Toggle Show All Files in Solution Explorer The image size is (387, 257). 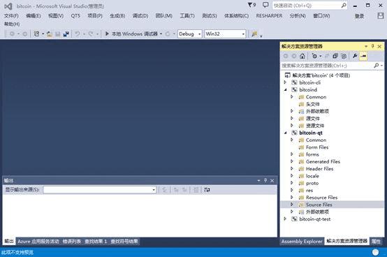click(x=344, y=57)
